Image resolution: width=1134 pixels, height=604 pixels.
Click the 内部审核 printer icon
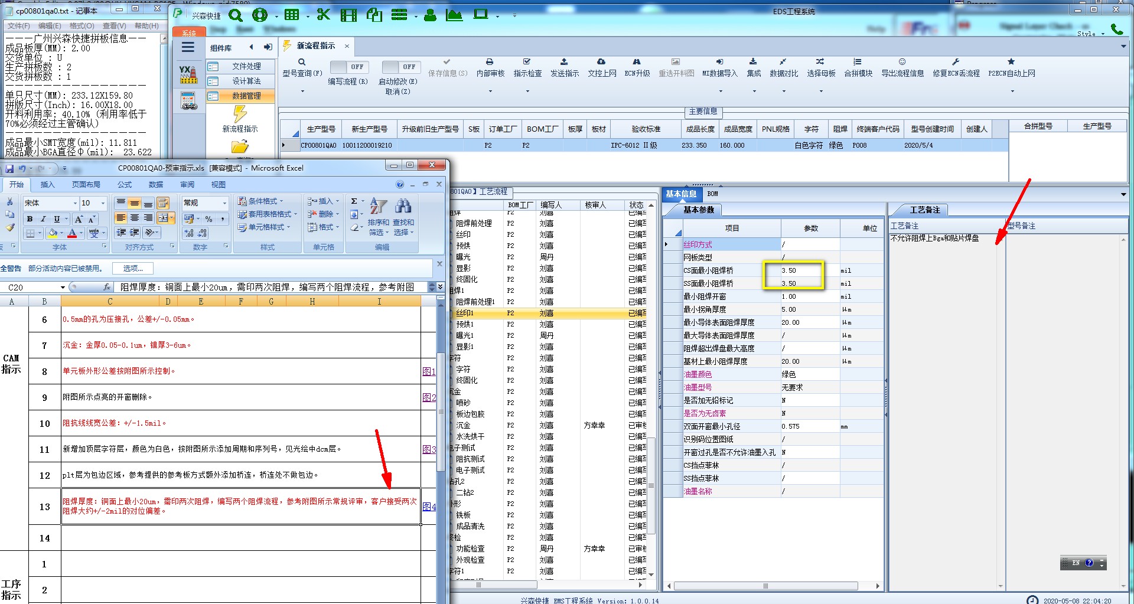(490, 61)
